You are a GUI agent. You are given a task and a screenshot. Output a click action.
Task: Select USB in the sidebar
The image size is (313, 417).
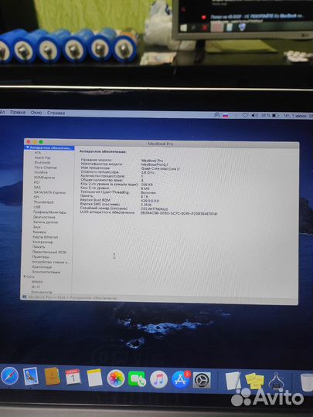coord(37,207)
